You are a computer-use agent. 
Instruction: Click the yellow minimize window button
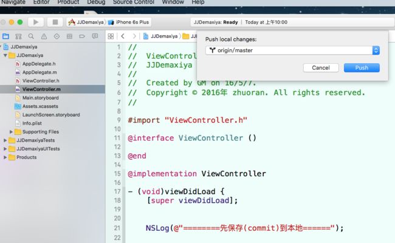tap(12, 22)
